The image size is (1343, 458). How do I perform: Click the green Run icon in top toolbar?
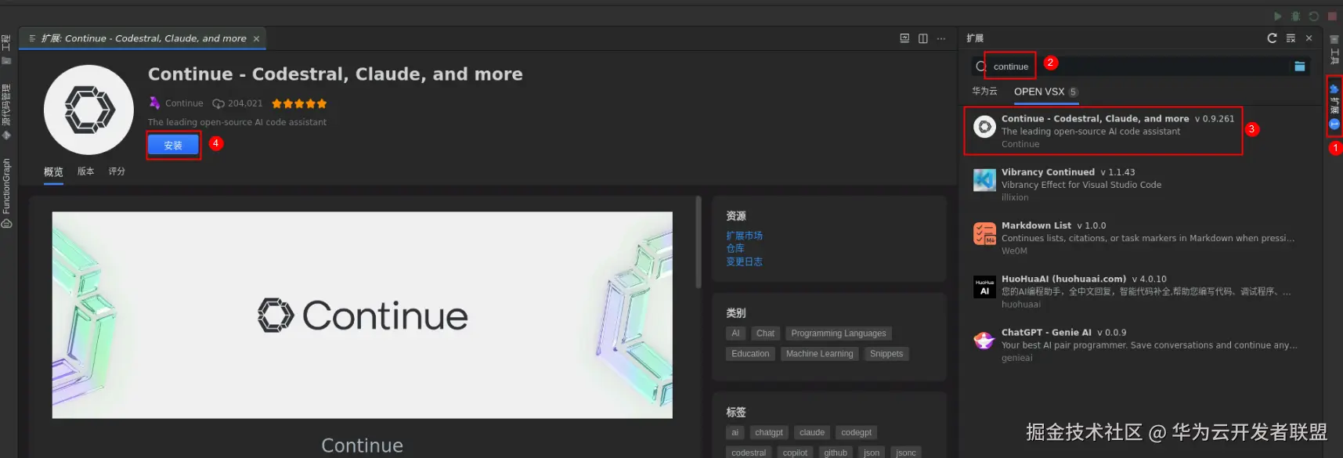point(1278,16)
